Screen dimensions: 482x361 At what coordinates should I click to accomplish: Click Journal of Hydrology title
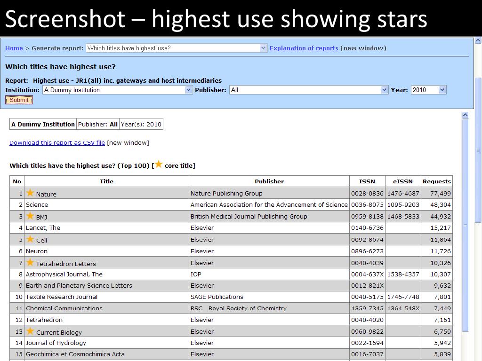[x=56, y=343]
